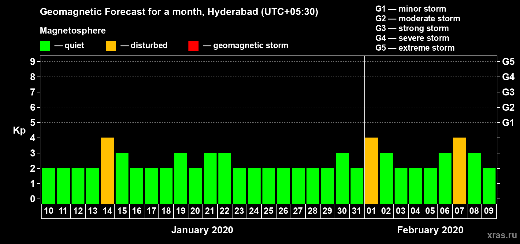Click the green bar for February 06

tap(445, 178)
